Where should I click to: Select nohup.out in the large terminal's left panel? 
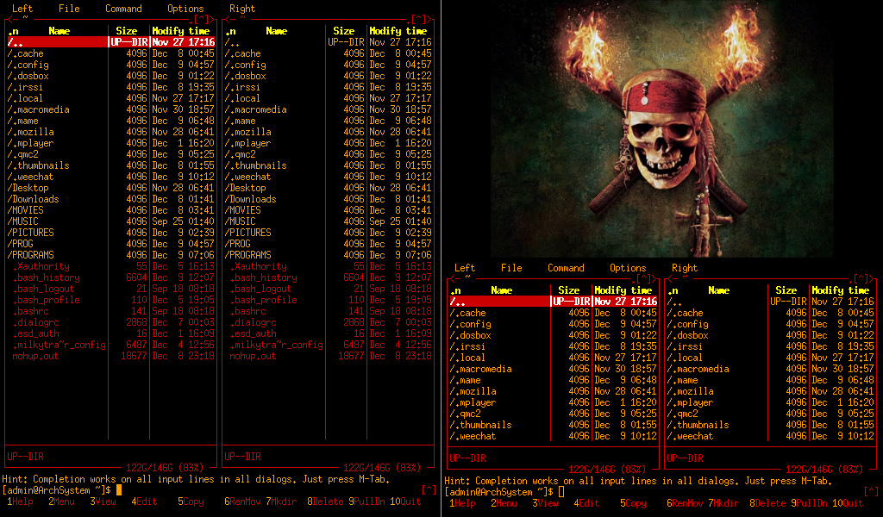tap(111, 356)
